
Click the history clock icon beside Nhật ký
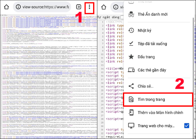click(x=131, y=30)
